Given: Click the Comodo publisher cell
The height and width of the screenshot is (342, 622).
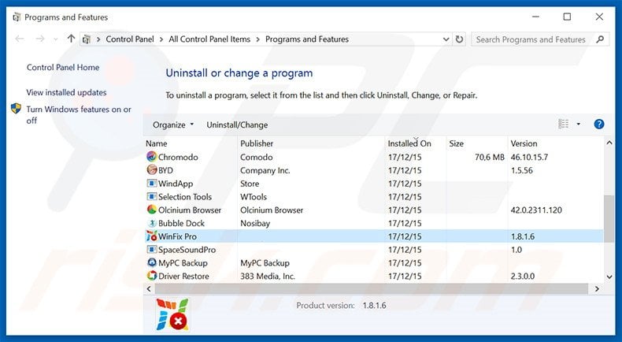Looking at the screenshot, I should click(256, 157).
